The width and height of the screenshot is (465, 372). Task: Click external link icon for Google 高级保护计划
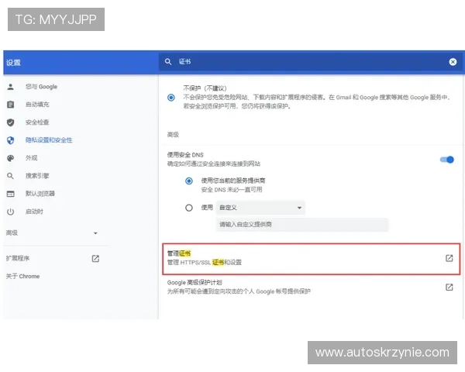click(449, 287)
